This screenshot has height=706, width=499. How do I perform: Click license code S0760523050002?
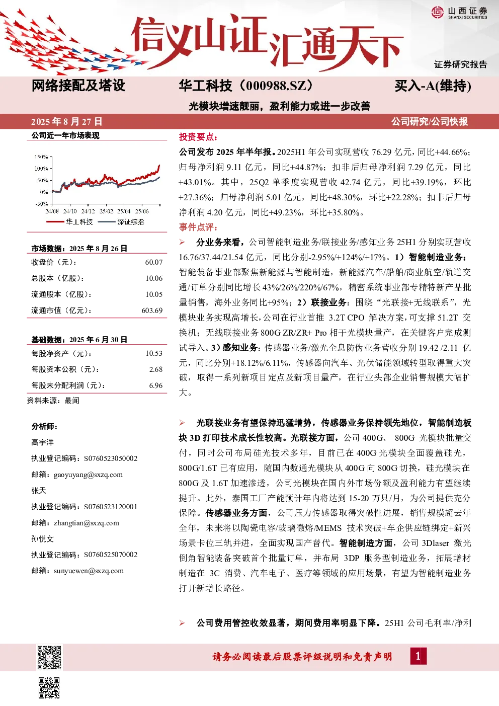click(111, 458)
